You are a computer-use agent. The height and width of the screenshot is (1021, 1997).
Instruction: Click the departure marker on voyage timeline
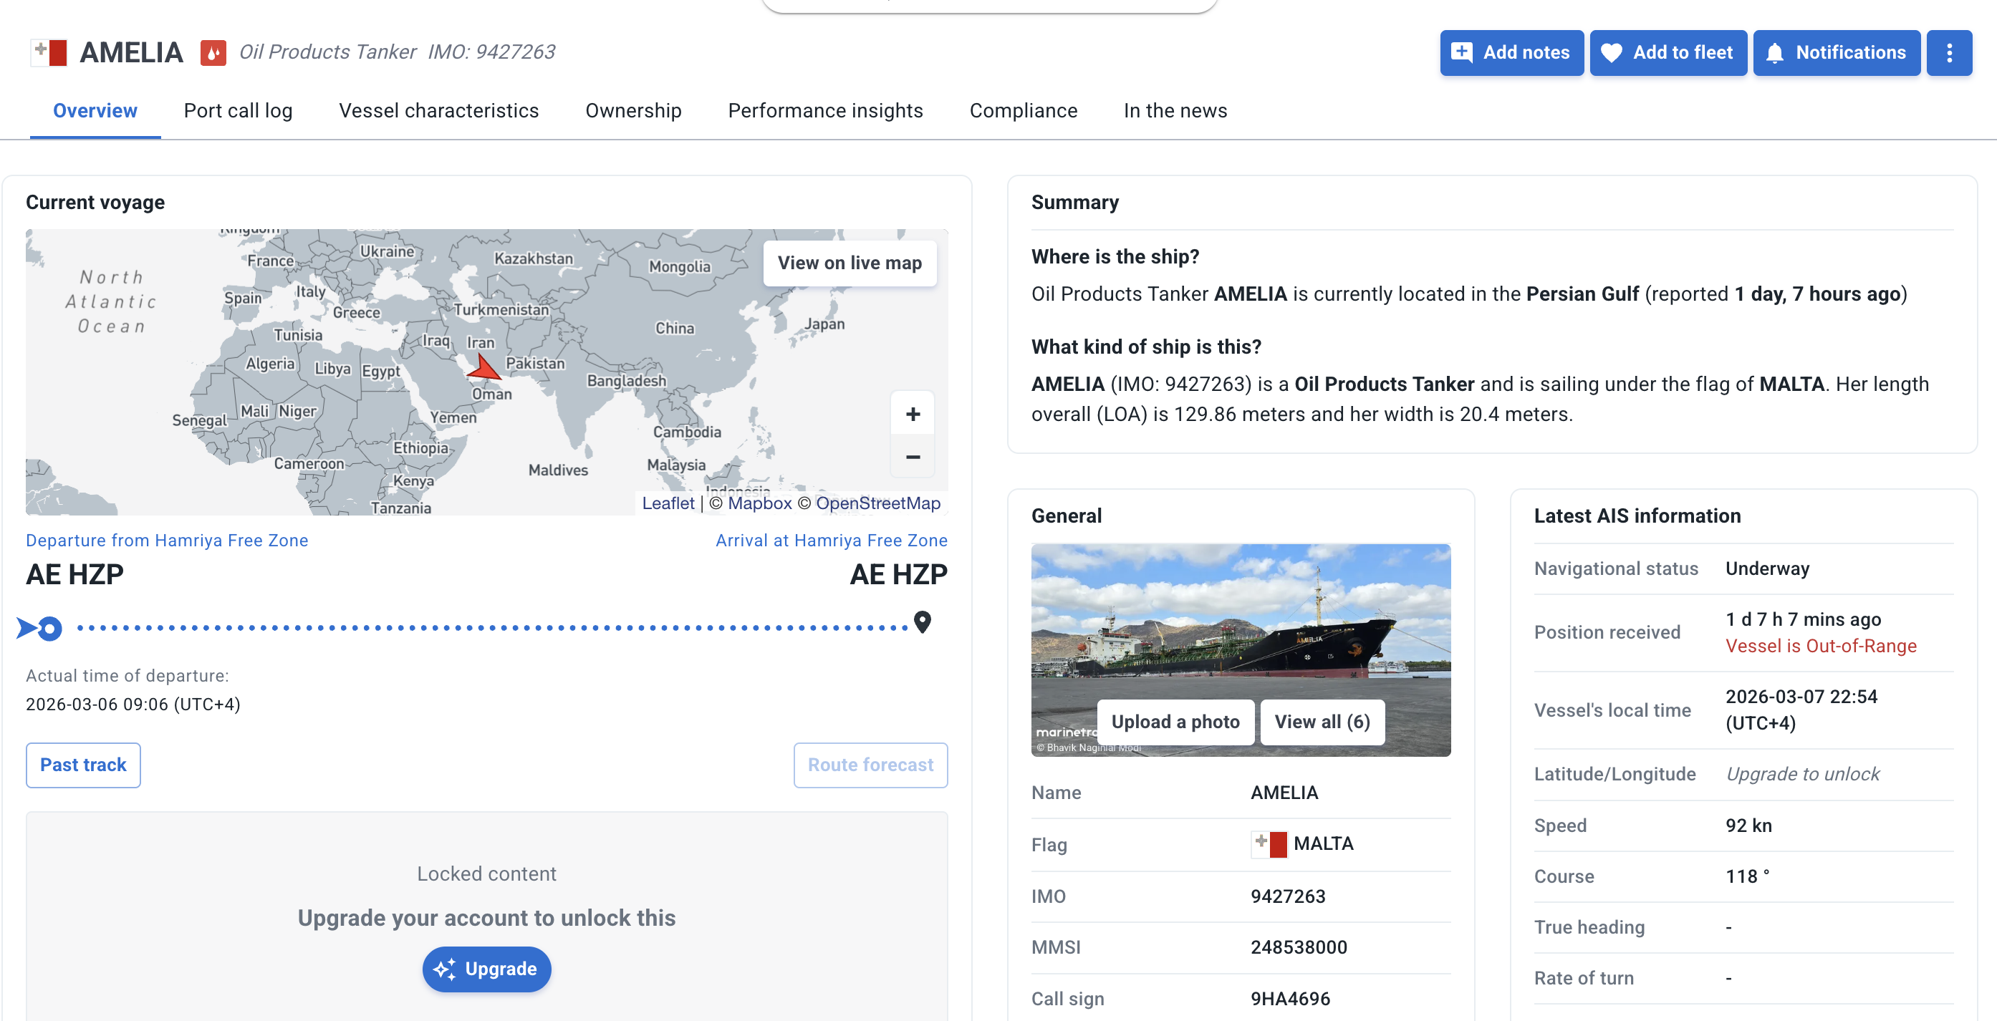click(39, 627)
